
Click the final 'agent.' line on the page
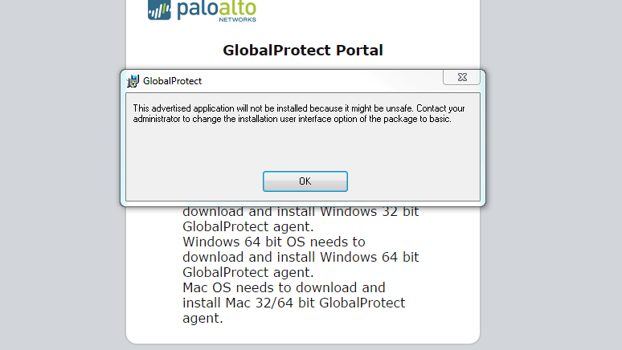coord(202,318)
